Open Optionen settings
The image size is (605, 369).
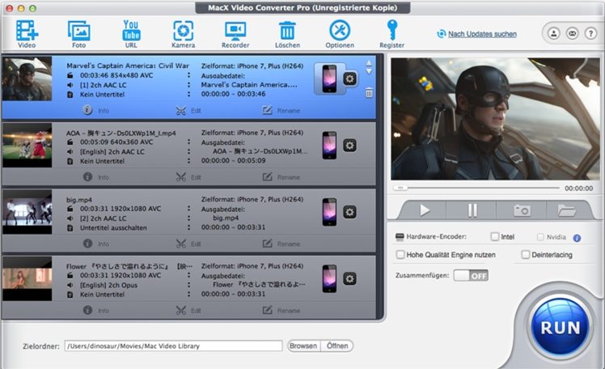click(340, 32)
